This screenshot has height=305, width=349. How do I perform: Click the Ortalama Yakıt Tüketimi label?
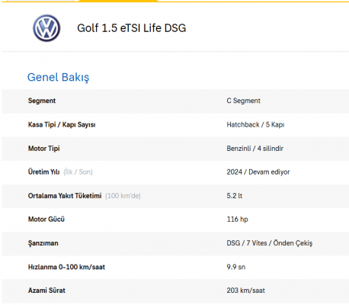point(65,196)
